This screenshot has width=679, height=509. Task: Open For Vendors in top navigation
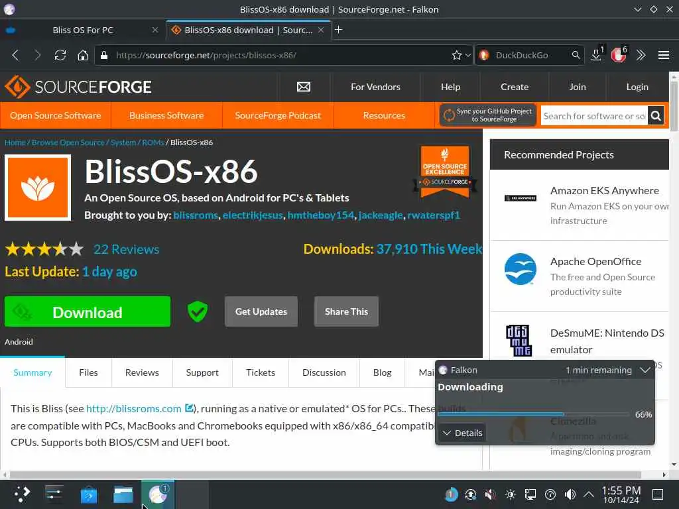coord(375,87)
